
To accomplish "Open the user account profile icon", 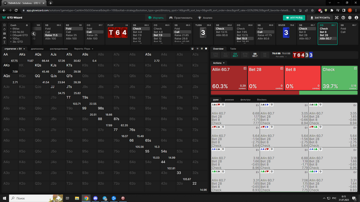I will pos(356,17).
